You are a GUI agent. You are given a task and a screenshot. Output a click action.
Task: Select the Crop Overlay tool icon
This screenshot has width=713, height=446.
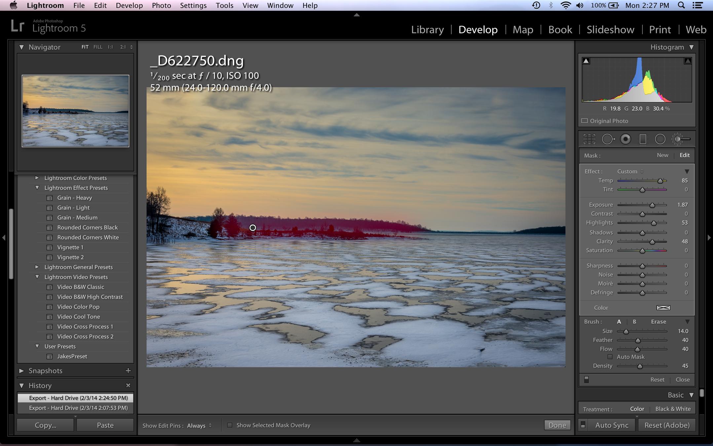[589, 139]
